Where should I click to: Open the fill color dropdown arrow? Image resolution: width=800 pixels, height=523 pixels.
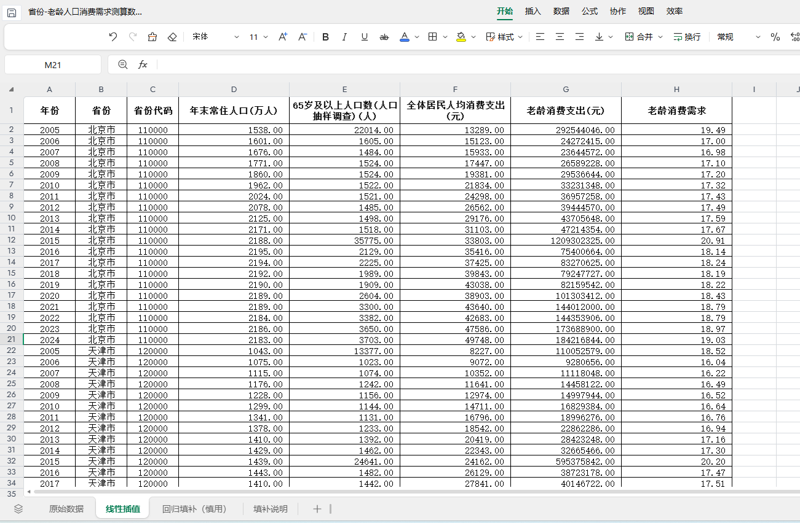(473, 37)
